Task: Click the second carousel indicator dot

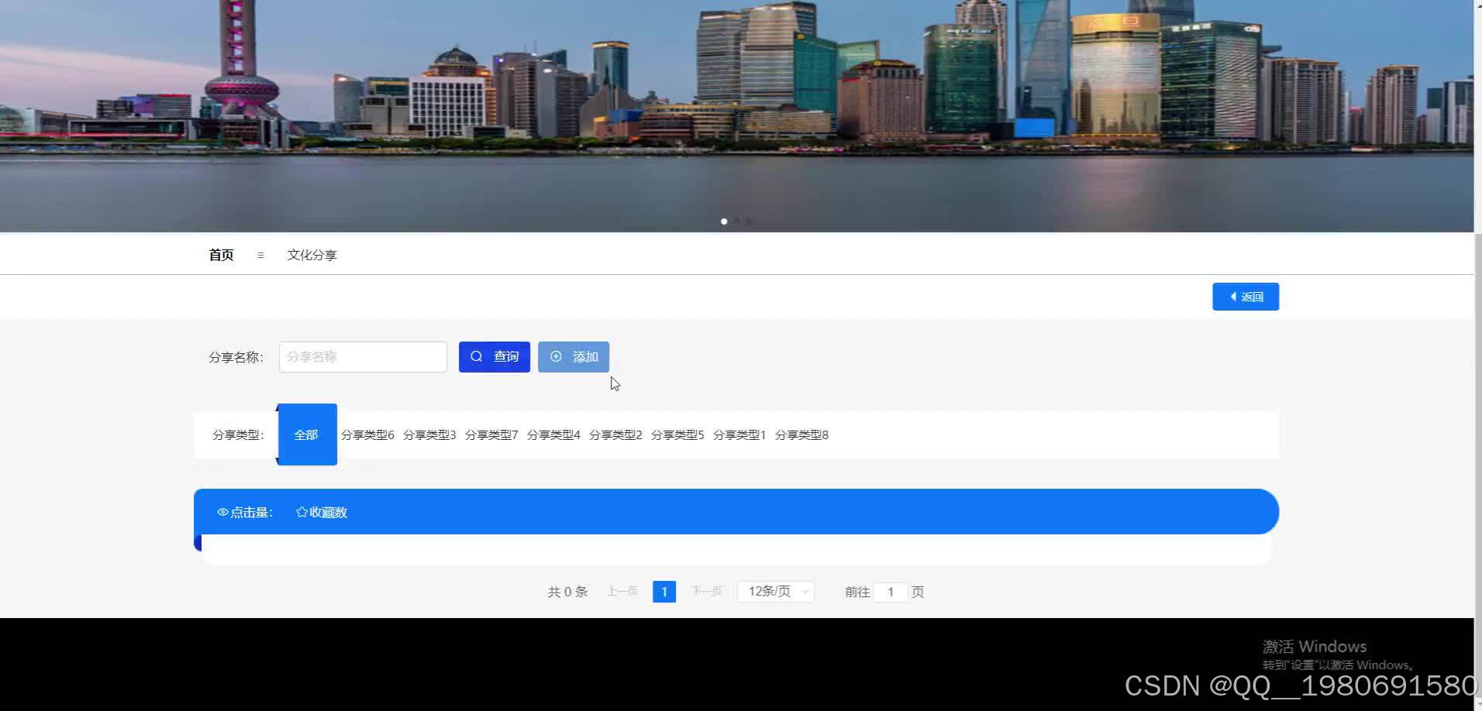Action: pyautogui.click(x=737, y=221)
